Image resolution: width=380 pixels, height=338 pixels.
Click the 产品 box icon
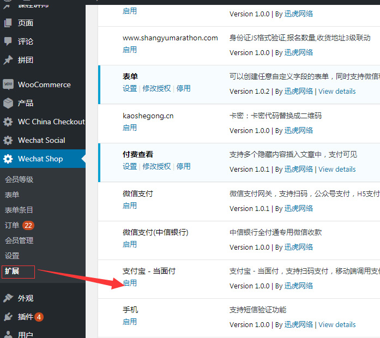pyautogui.click(x=8, y=103)
